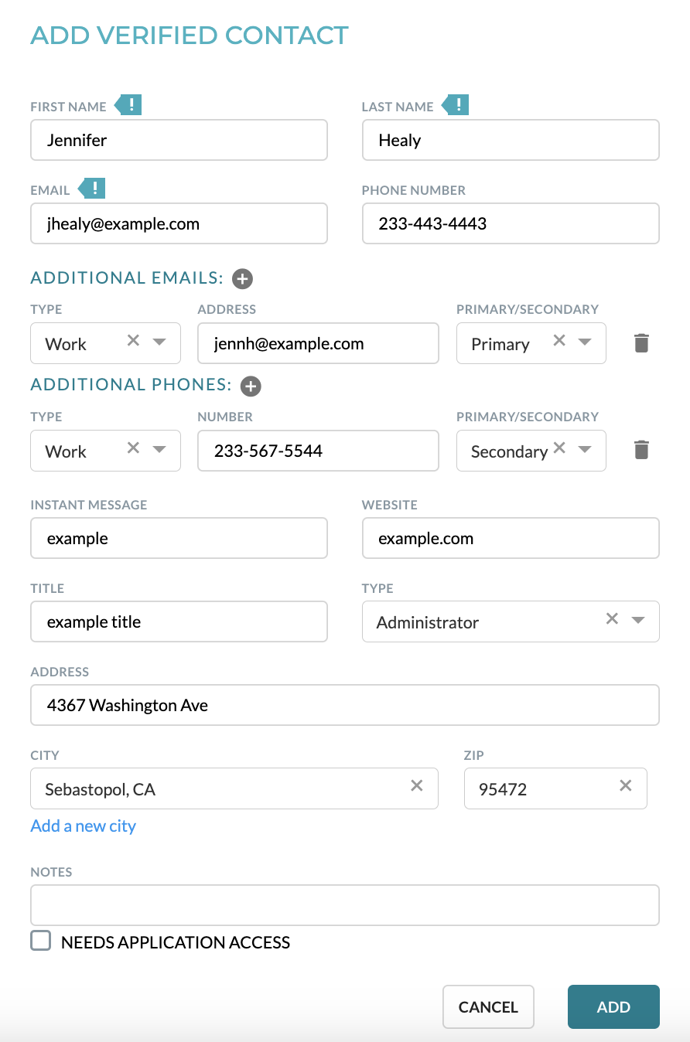Clear the Primary email priority selection
690x1042 pixels.
click(559, 340)
